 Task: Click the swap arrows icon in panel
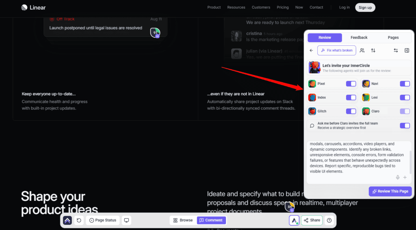click(x=396, y=51)
